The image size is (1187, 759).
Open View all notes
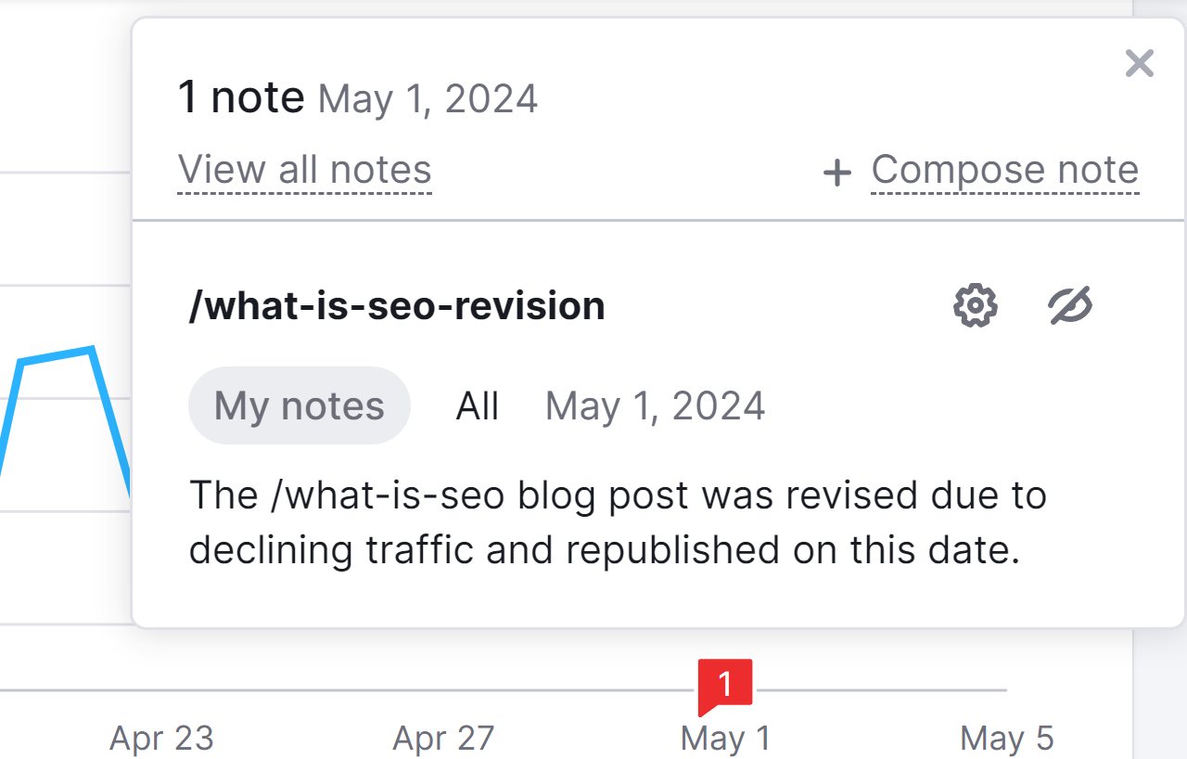tap(304, 170)
